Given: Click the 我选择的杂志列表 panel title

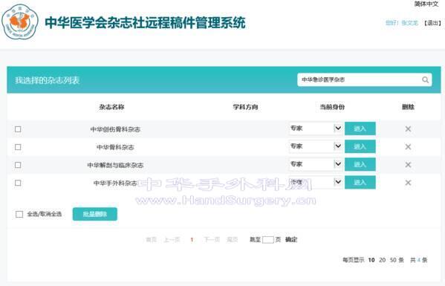Looking at the screenshot, I should [47, 80].
